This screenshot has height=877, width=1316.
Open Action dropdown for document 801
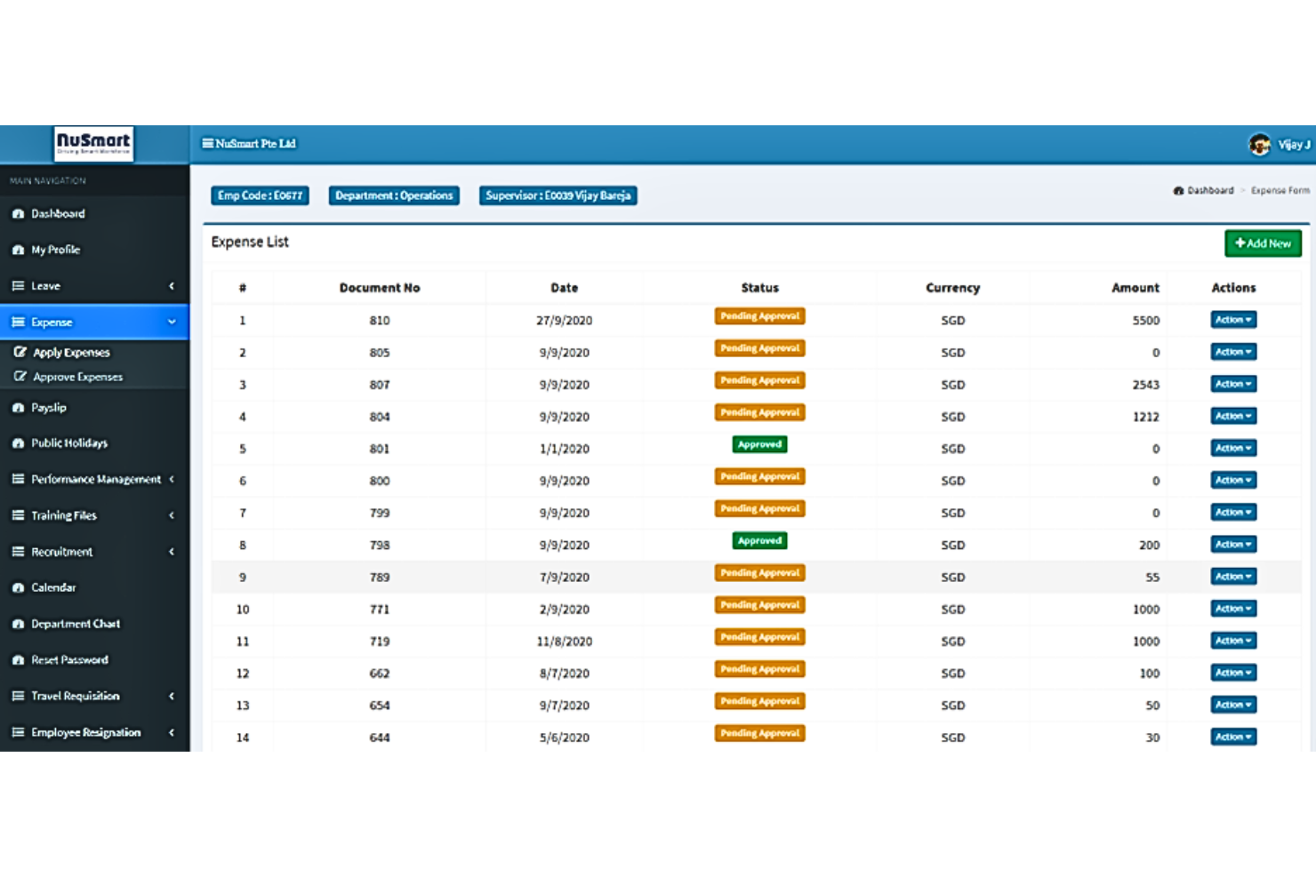pyautogui.click(x=1233, y=448)
